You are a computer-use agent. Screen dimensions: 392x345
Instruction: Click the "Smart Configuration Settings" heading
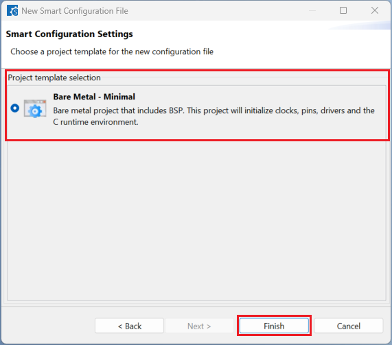point(69,34)
